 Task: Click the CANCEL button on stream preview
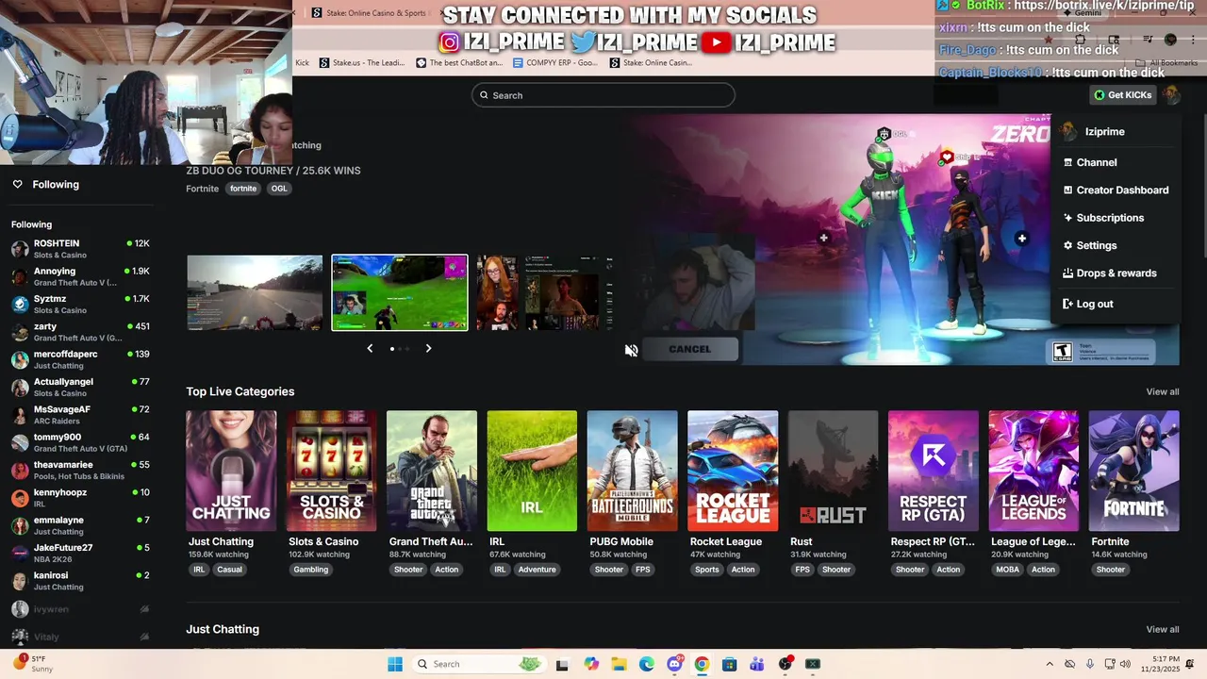690,349
